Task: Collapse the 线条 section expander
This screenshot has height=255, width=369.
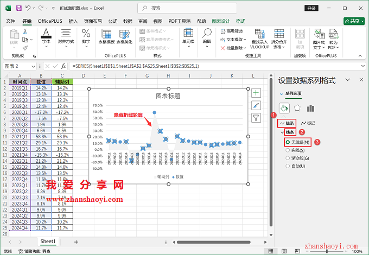Action: [x=282, y=132]
